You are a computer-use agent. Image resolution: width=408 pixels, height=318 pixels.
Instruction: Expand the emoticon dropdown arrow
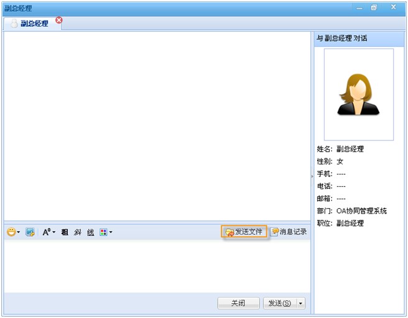pyautogui.click(x=18, y=232)
